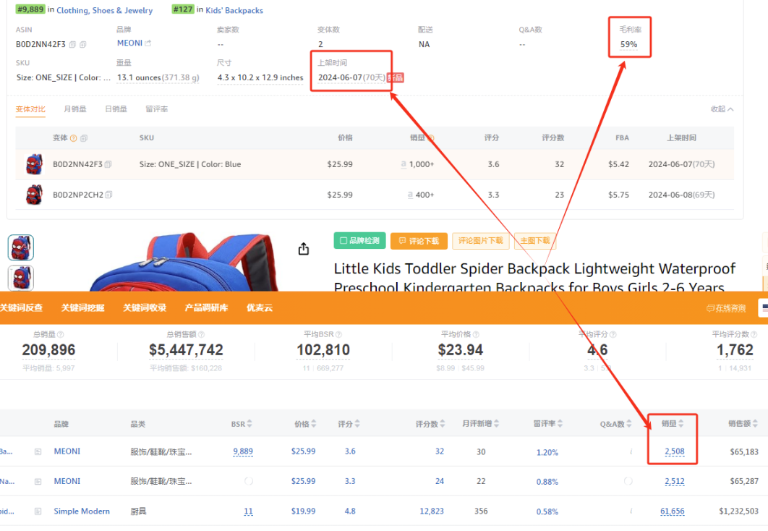Viewport: 768px width, 531px height.
Task: Switch to the 变体对比 tab
Action: (30, 109)
